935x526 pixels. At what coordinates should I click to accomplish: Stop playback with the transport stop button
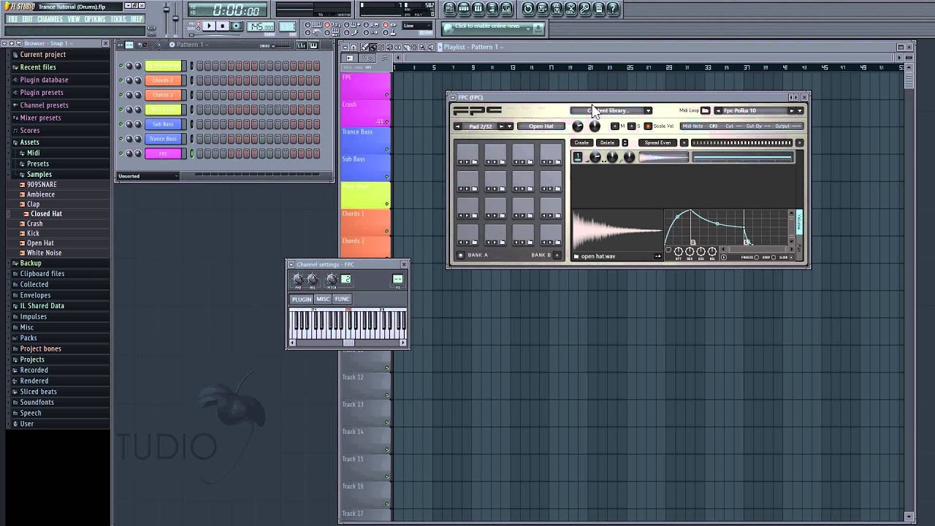point(222,26)
